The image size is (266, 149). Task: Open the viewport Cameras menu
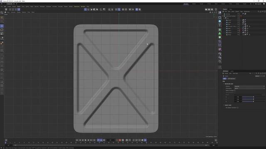[13, 12]
